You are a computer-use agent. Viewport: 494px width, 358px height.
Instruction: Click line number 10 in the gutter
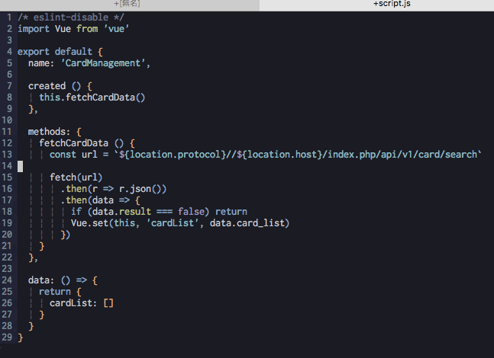coord(7,120)
